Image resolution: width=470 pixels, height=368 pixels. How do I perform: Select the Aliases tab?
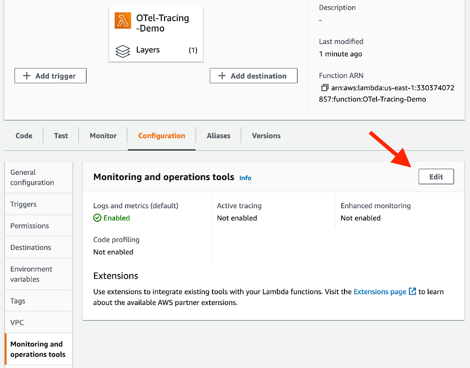click(x=218, y=135)
